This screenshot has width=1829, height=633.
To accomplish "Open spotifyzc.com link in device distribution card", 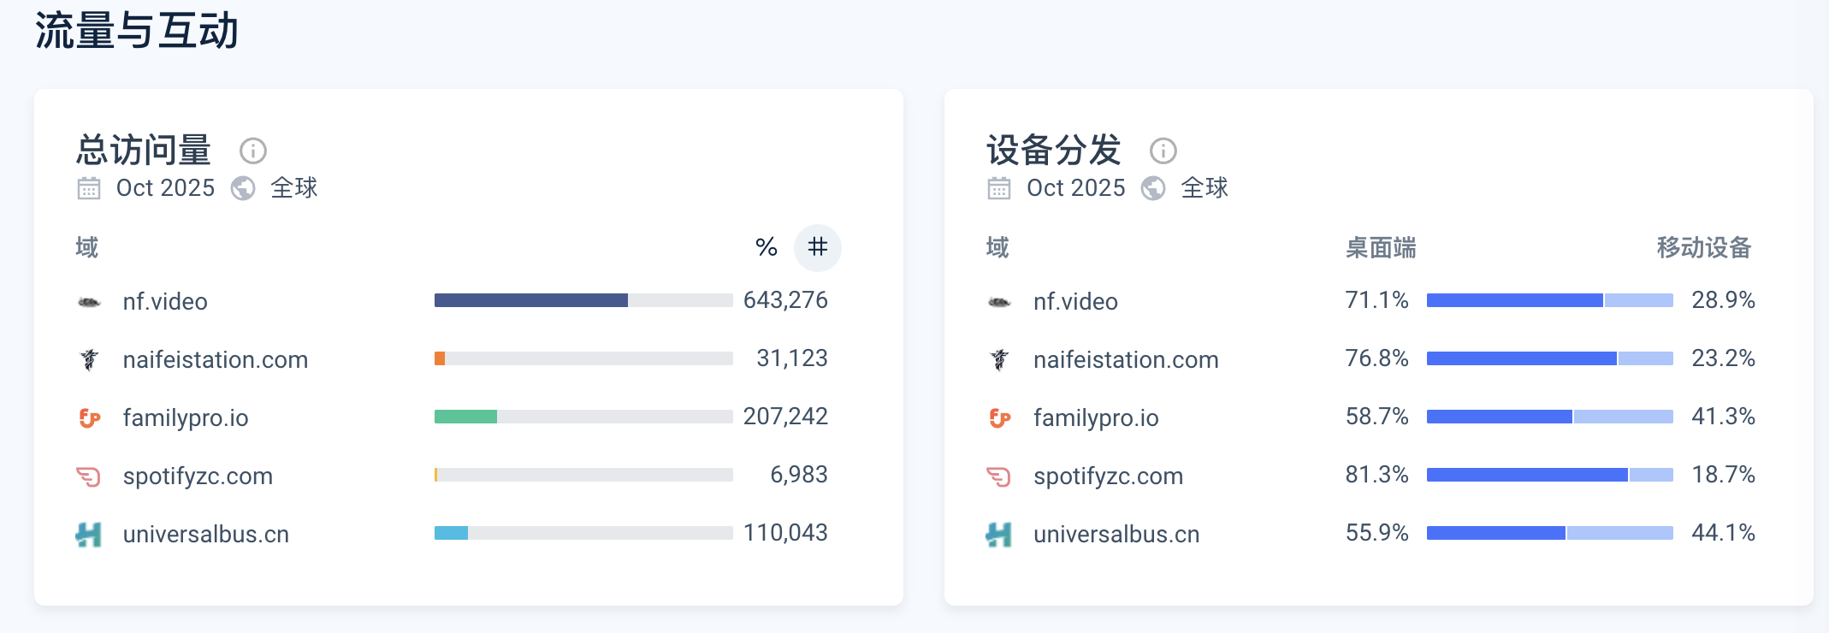I will 1108,476.
